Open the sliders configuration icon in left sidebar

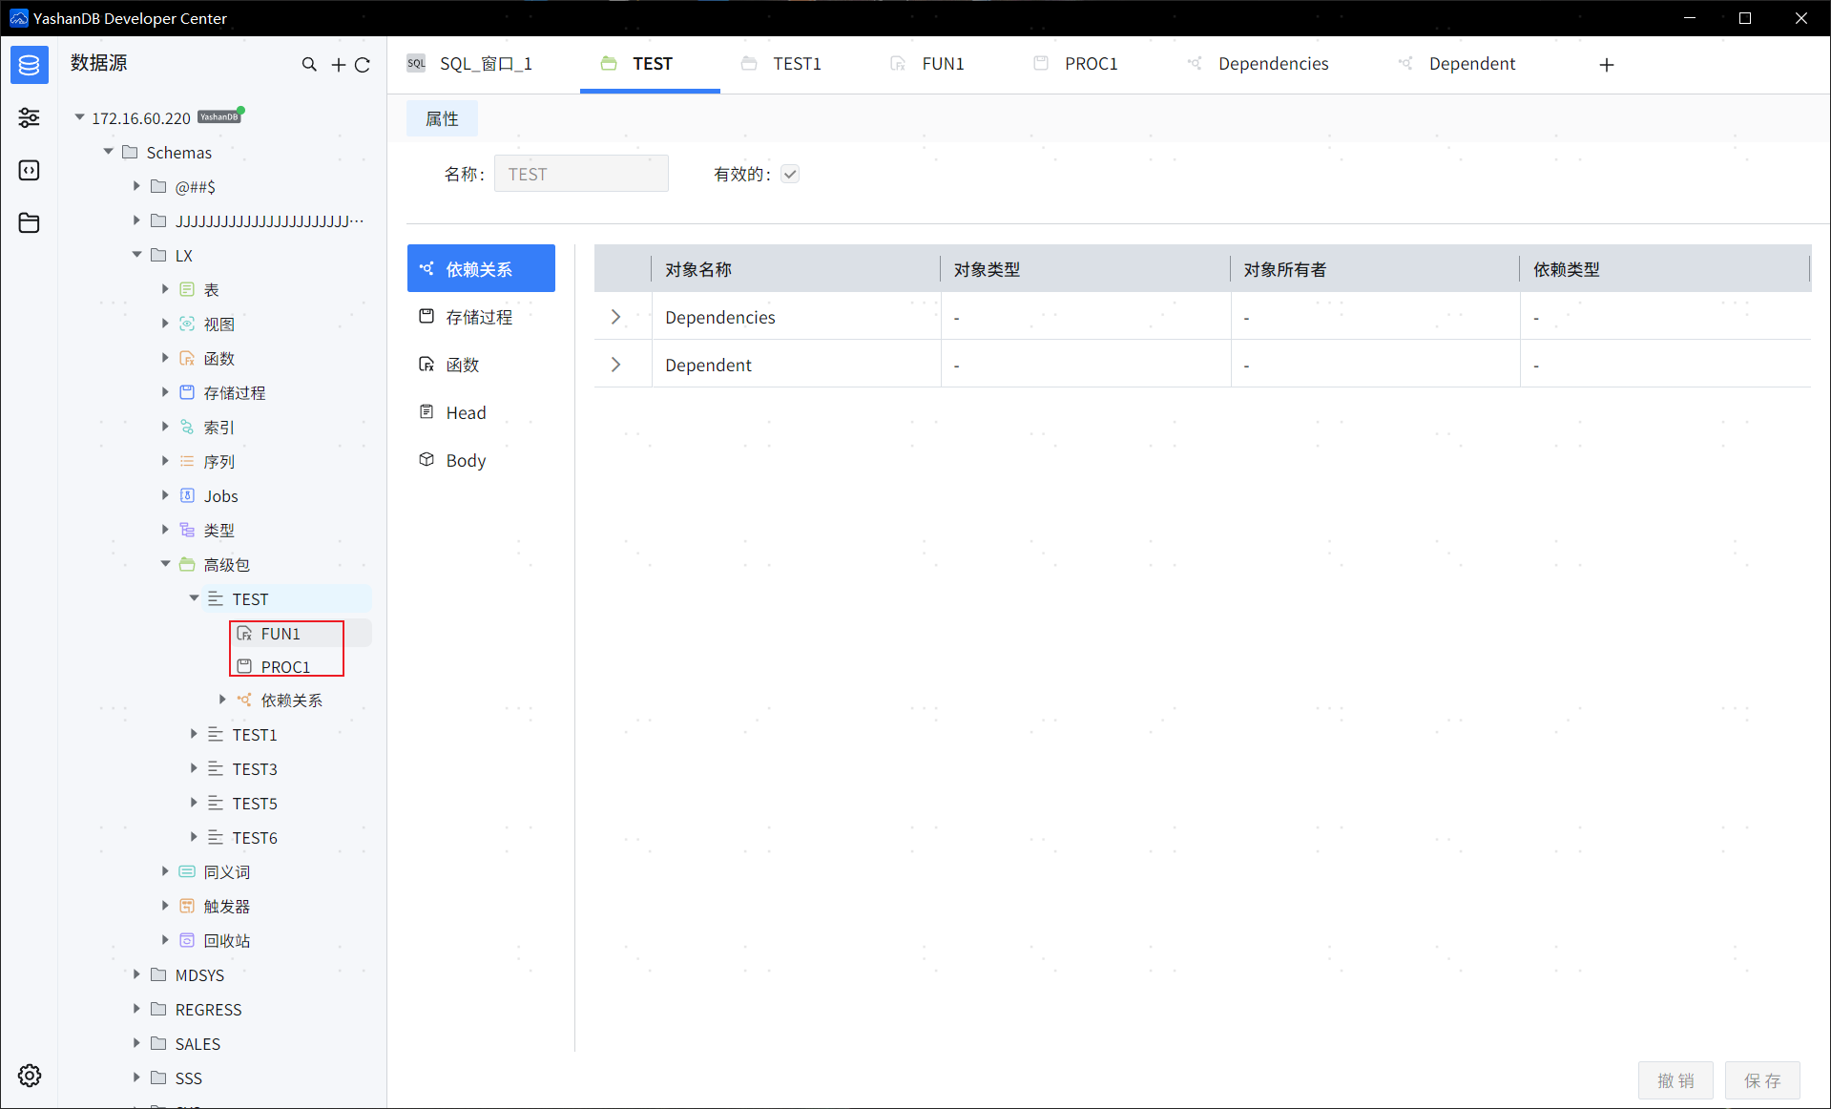pyautogui.click(x=30, y=117)
